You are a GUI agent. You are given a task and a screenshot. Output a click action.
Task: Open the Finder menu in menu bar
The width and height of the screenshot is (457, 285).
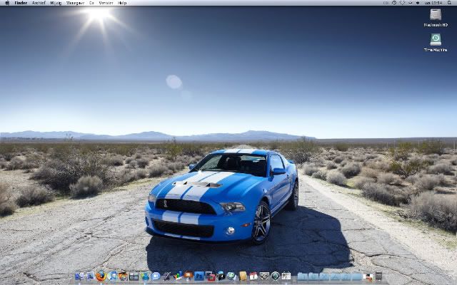coord(21,3)
